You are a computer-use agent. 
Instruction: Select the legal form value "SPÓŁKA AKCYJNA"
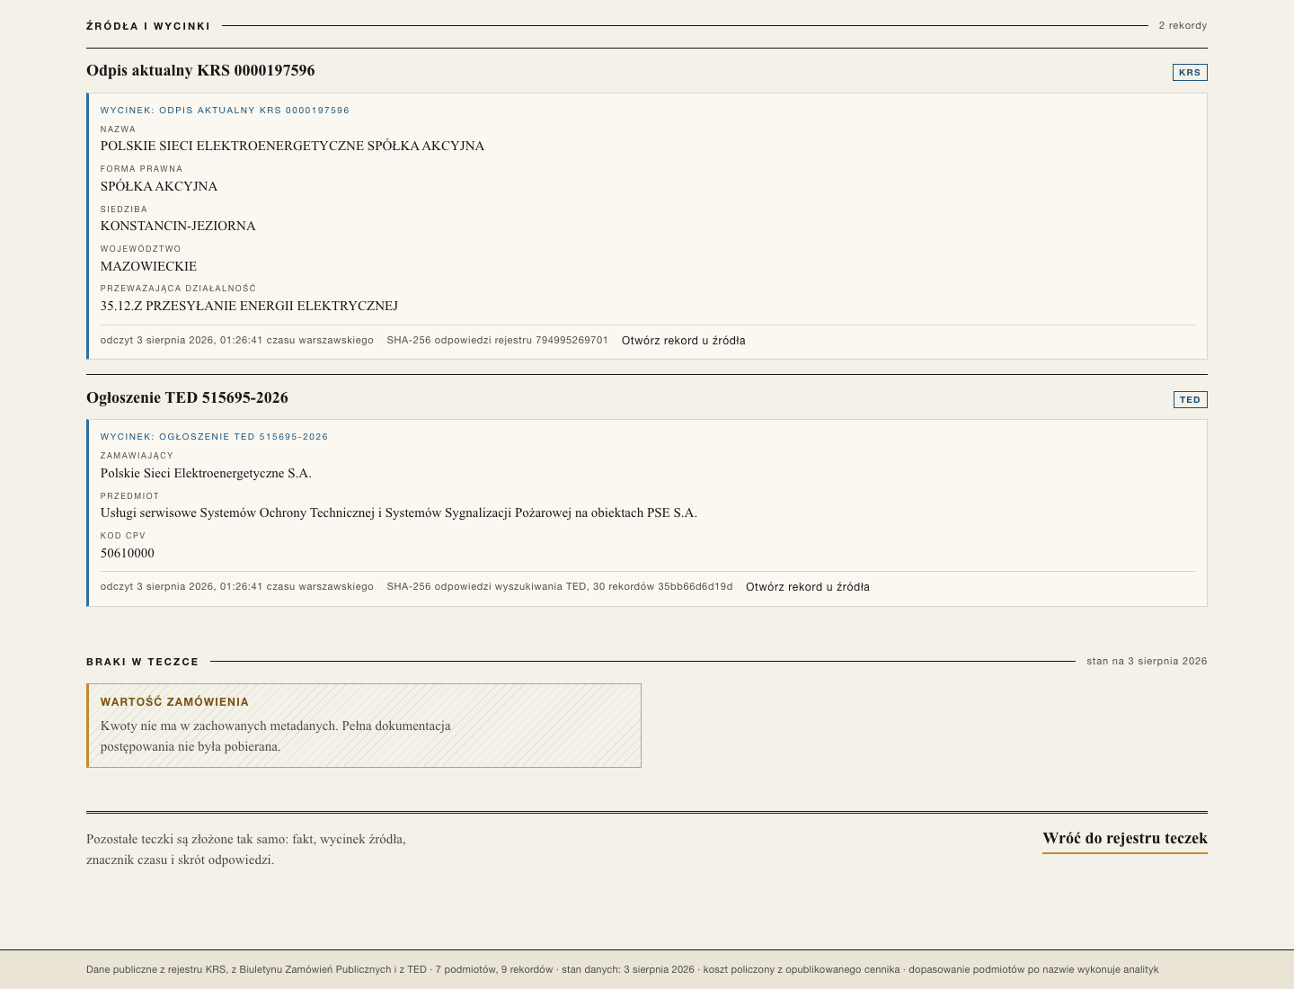click(x=159, y=186)
